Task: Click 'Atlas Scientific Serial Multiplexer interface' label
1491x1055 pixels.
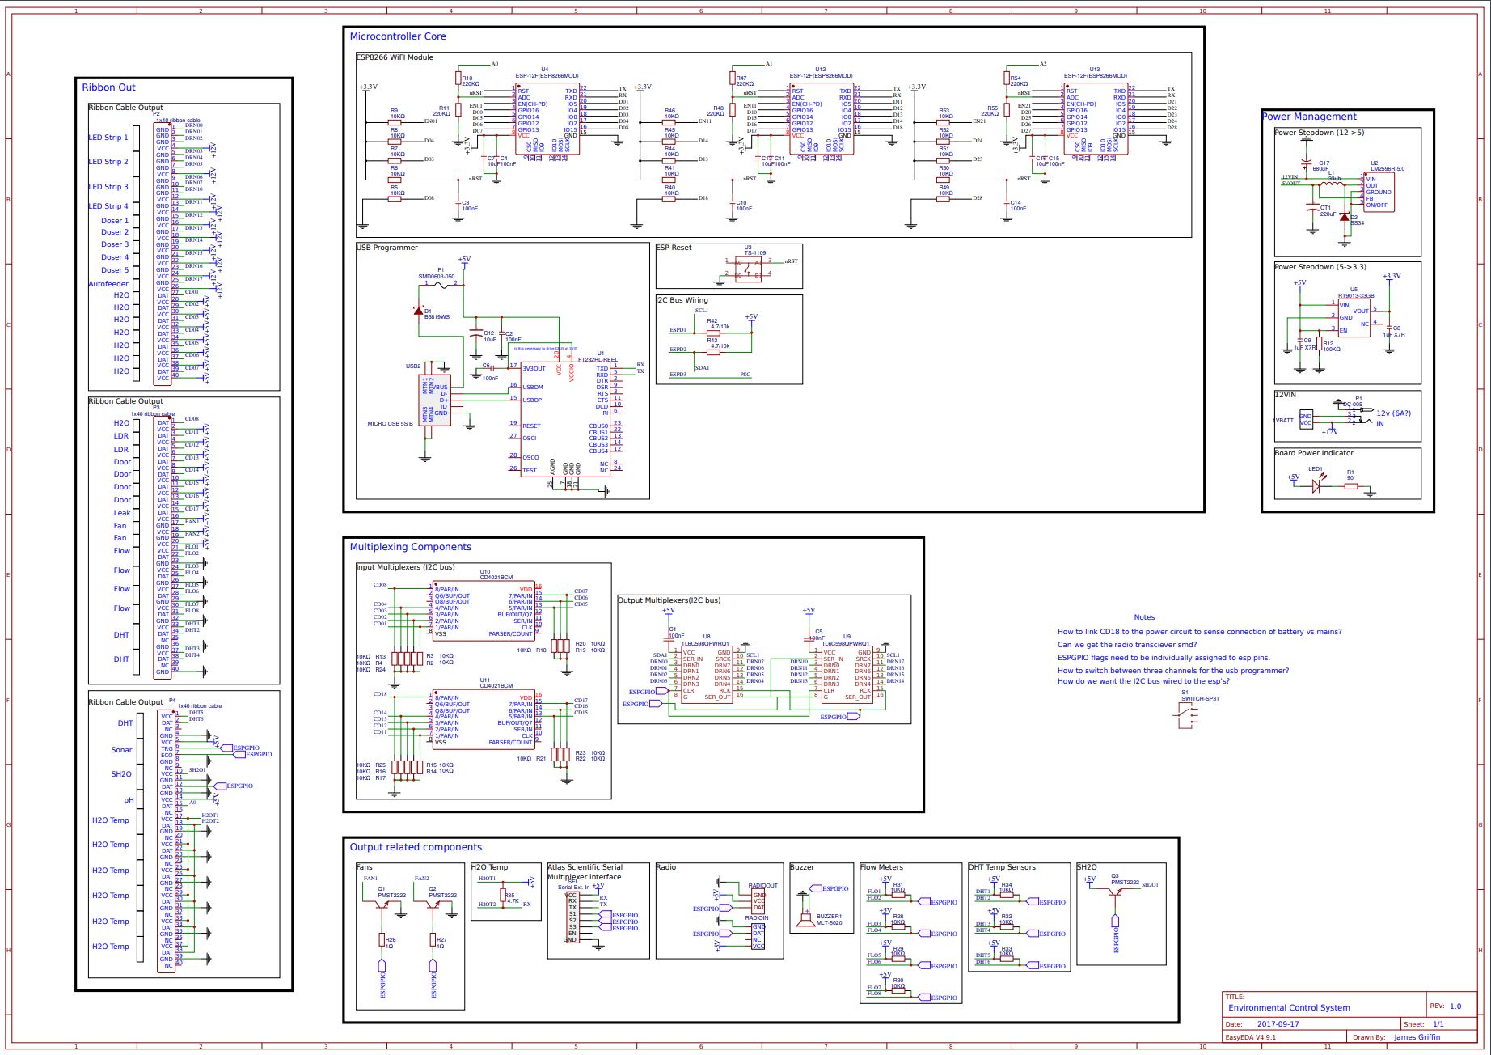Action: [585, 871]
